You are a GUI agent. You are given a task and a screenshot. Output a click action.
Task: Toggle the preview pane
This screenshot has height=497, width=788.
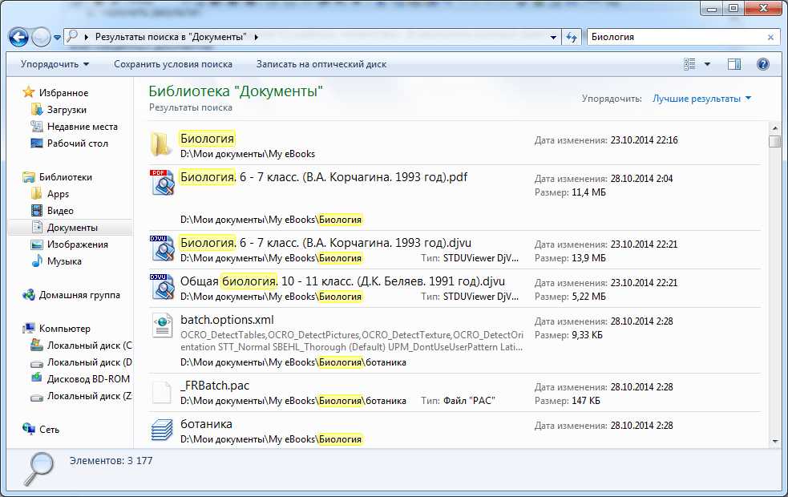(734, 64)
